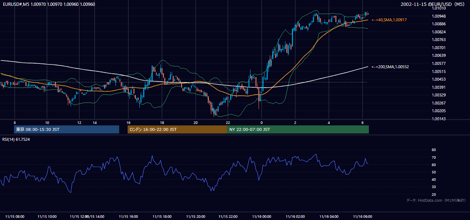This screenshot has width=470, height=220.
Task: Click the Tokyo 08:00-15:30 JST session bar
Action: [x=67, y=129]
